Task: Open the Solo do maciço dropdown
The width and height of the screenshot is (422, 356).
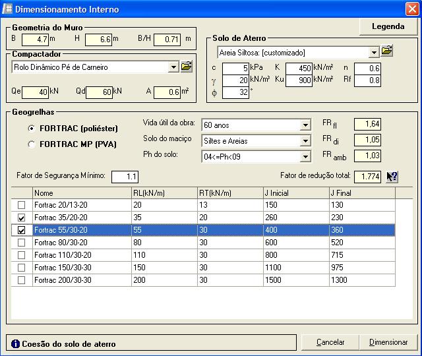Action: coord(305,141)
